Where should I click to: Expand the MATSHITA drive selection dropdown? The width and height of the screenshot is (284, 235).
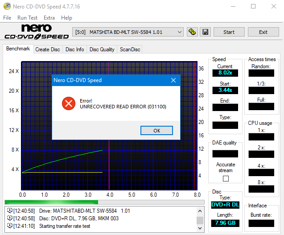click(x=180, y=32)
